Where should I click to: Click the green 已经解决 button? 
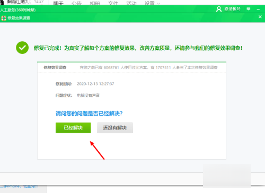tap(73, 128)
